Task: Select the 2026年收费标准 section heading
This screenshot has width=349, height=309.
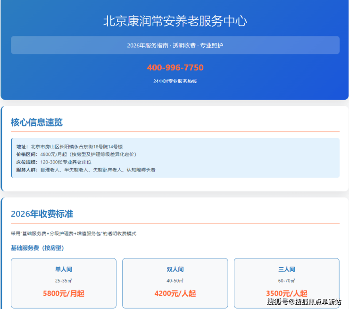Action: pyautogui.click(x=42, y=214)
